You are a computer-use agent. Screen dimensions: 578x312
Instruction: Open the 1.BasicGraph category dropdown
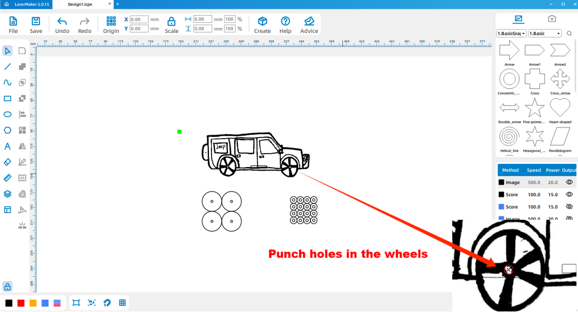[512, 33]
